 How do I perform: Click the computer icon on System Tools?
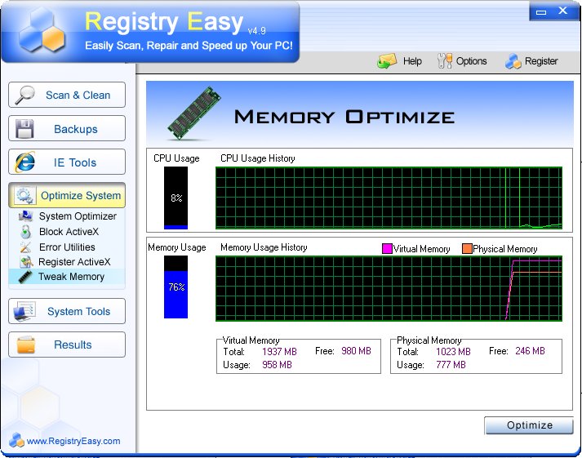24,311
